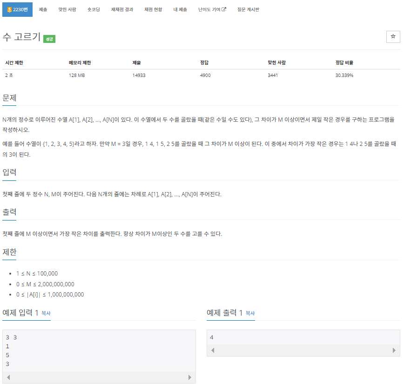
Task: View the 채점 현황 tab
Action: point(153,9)
